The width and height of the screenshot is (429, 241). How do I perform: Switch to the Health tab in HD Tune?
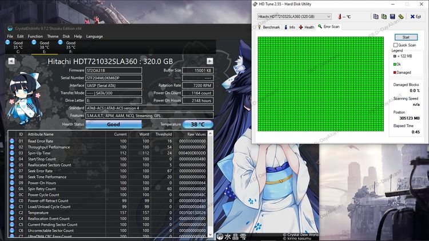click(x=307, y=27)
